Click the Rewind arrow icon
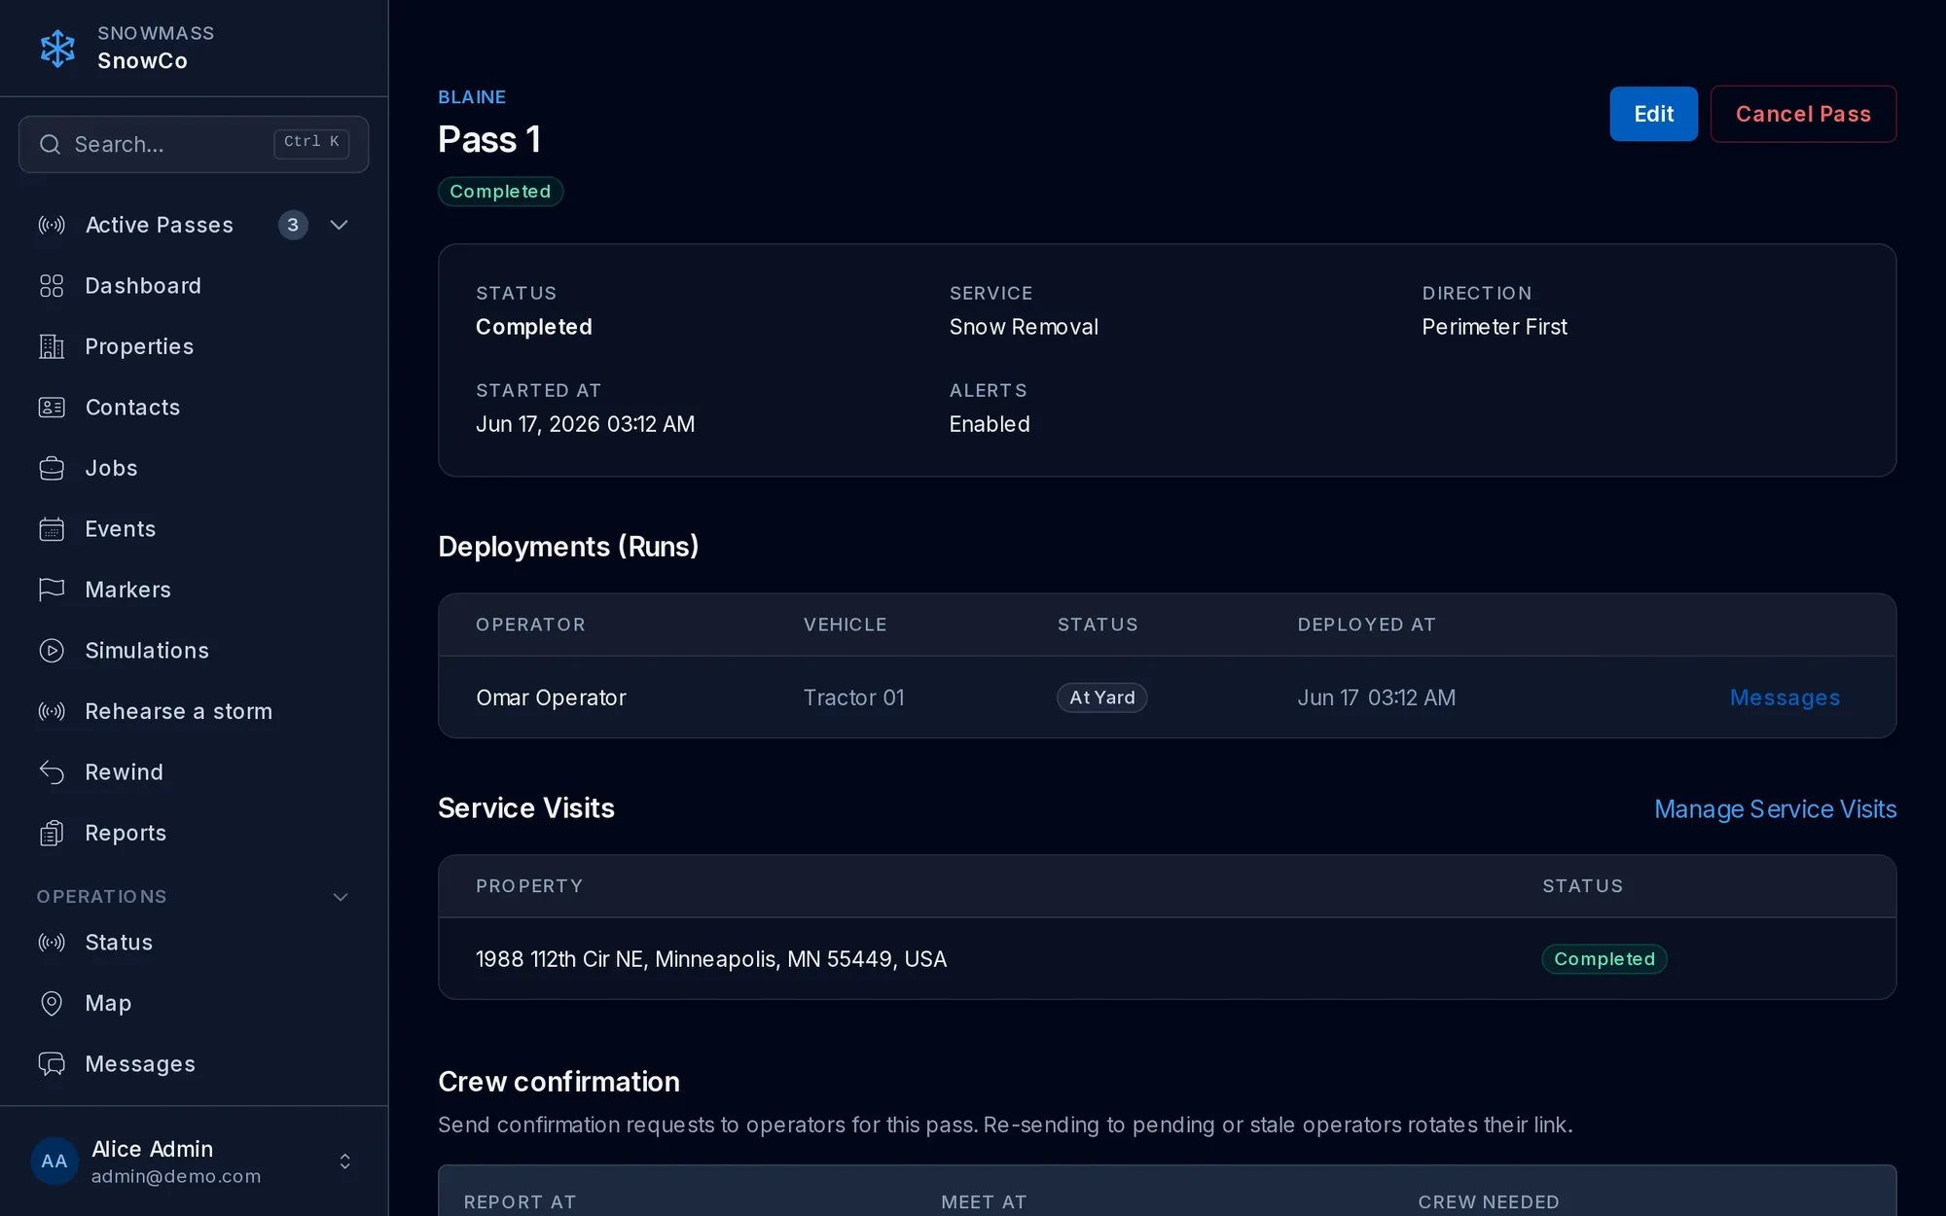Viewport: 1946px width, 1216px height. tap(52, 772)
